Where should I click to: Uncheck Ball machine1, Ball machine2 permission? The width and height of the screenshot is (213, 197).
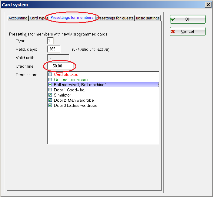pos(50,85)
